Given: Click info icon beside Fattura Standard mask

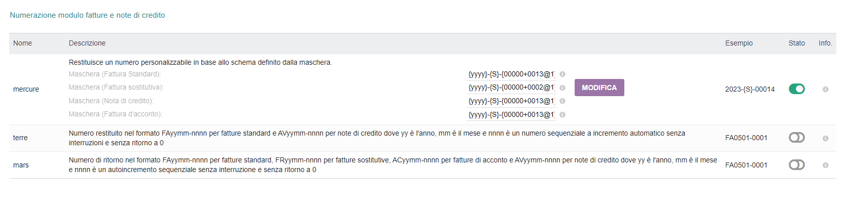Looking at the screenshot, I should click(x=562, y=74).
